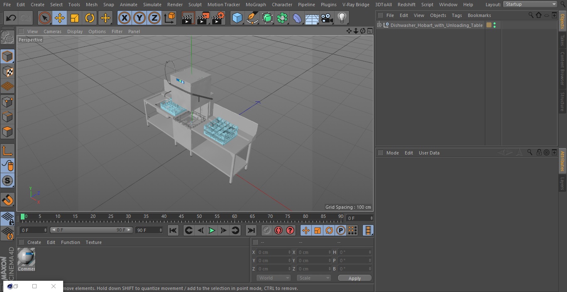The width and height of the screenshot is (567, 292).
Task: Click the Apply button
Action: point(354,278)
